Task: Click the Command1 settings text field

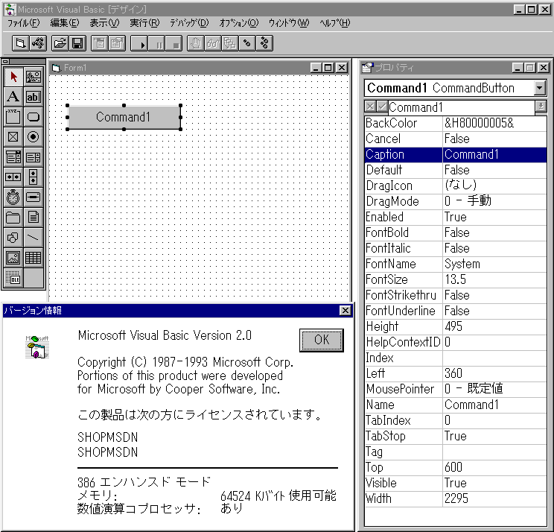Action: [x=462, y=107]
